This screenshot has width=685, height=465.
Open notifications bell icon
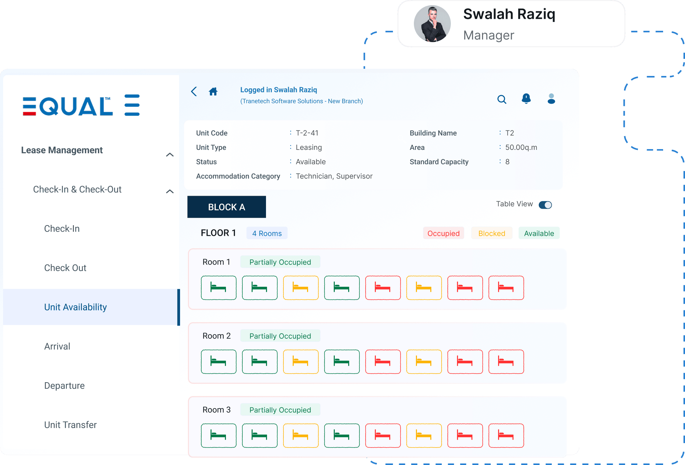tap(526, 99)
